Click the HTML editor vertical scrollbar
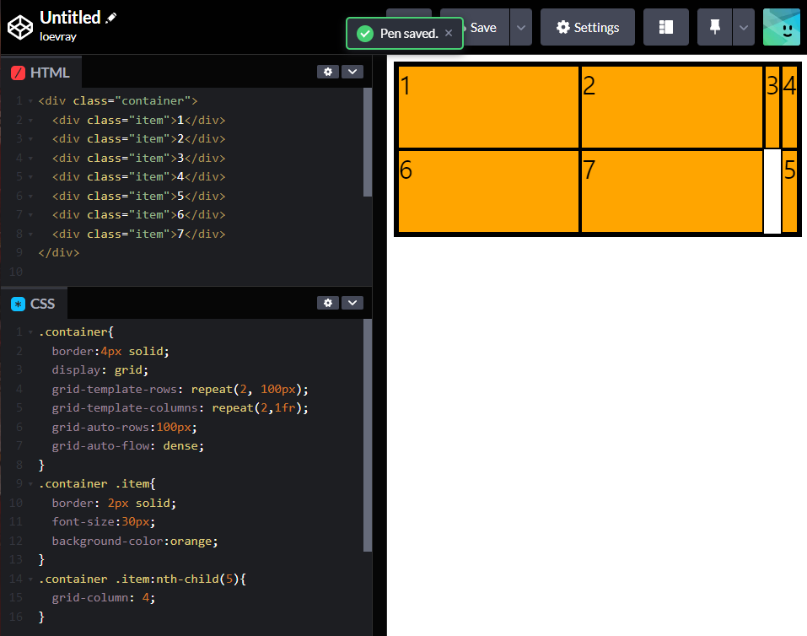The width and height of the screenshot is (807, 636). (x=368, y=143)
